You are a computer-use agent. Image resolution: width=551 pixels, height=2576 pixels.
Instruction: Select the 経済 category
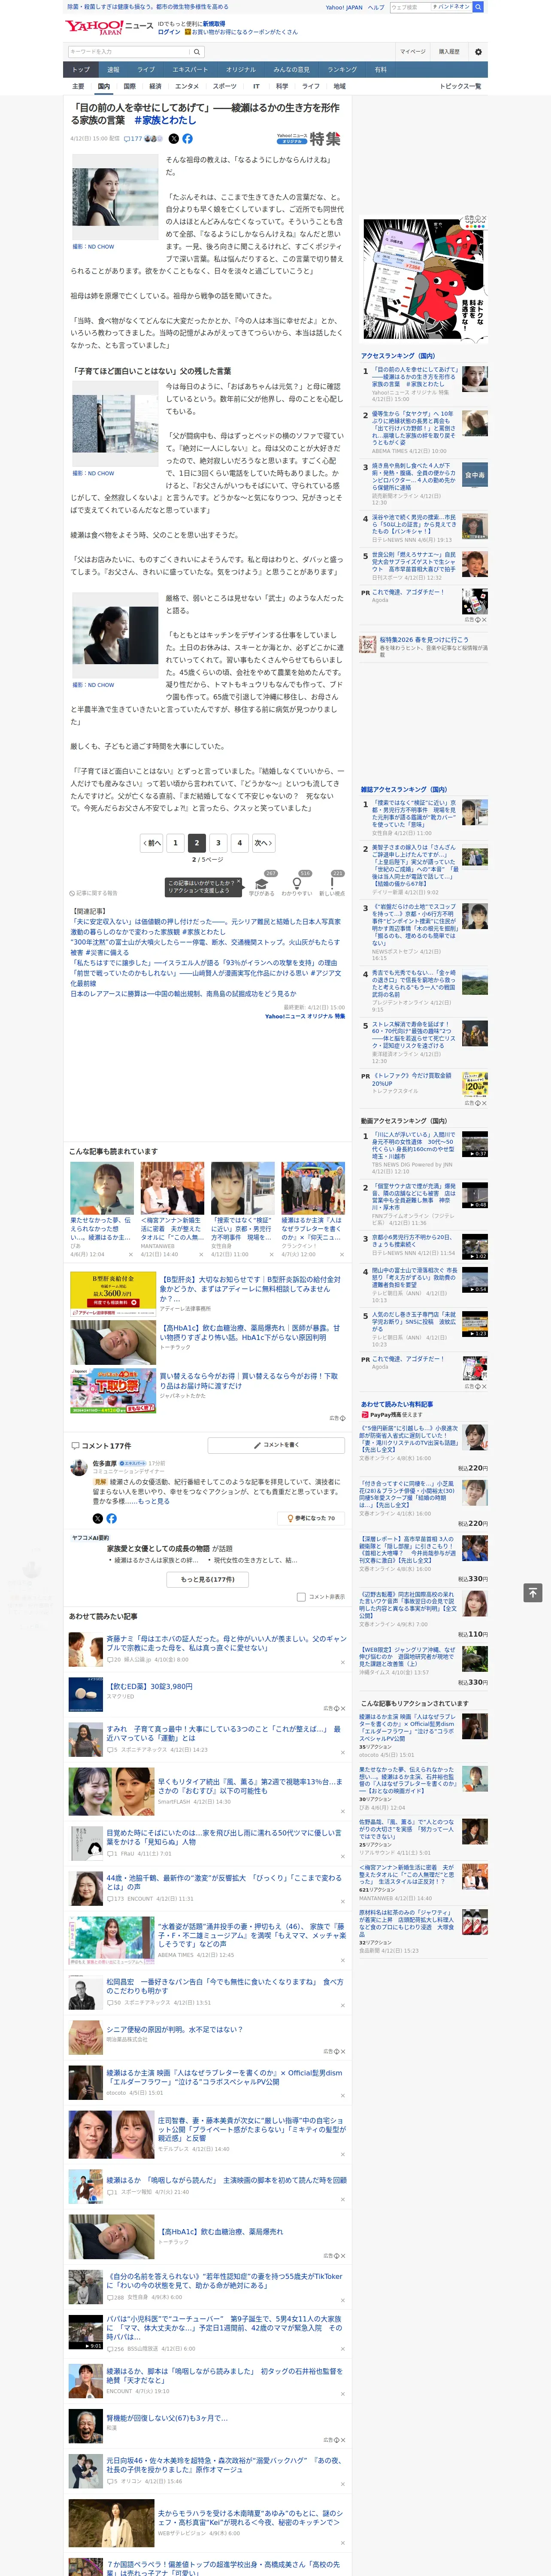tap(155, 86)
